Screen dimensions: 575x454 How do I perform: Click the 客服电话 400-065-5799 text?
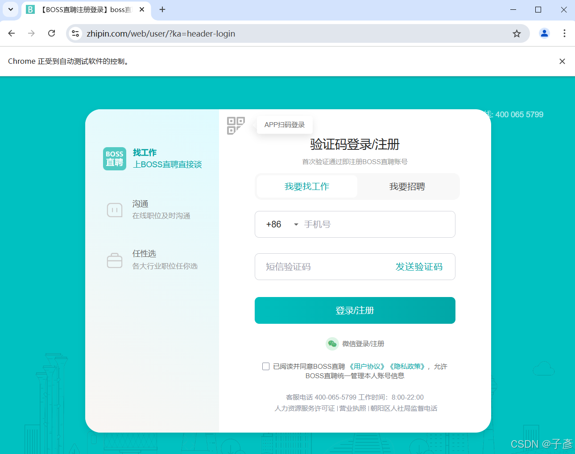tap(321, 397)
